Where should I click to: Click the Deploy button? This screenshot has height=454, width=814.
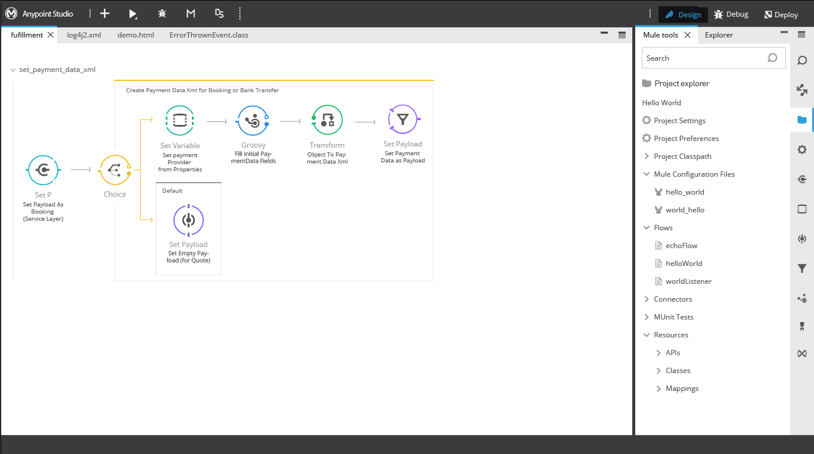pos(781,15)
